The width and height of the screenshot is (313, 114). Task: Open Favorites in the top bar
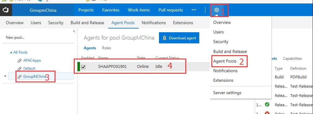(x=111, y=10)
